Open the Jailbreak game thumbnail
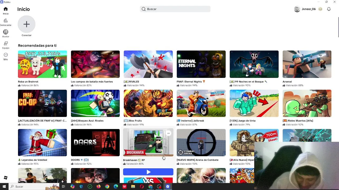This screenshot has height=190, width=339. 201,103
